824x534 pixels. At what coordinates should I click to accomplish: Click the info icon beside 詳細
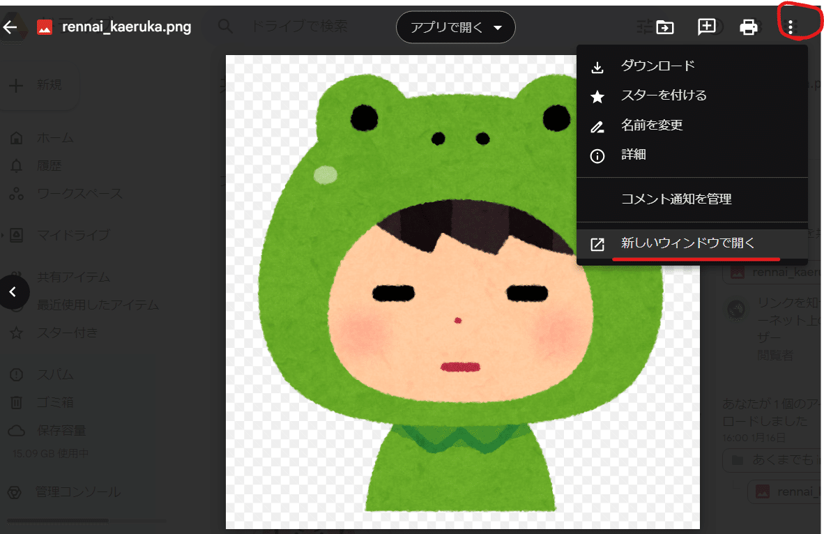click(597, 156)
